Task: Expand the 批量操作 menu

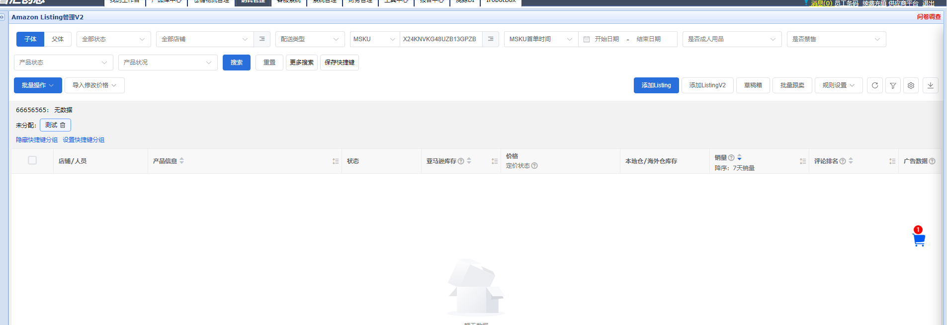Action: point(38,85)
